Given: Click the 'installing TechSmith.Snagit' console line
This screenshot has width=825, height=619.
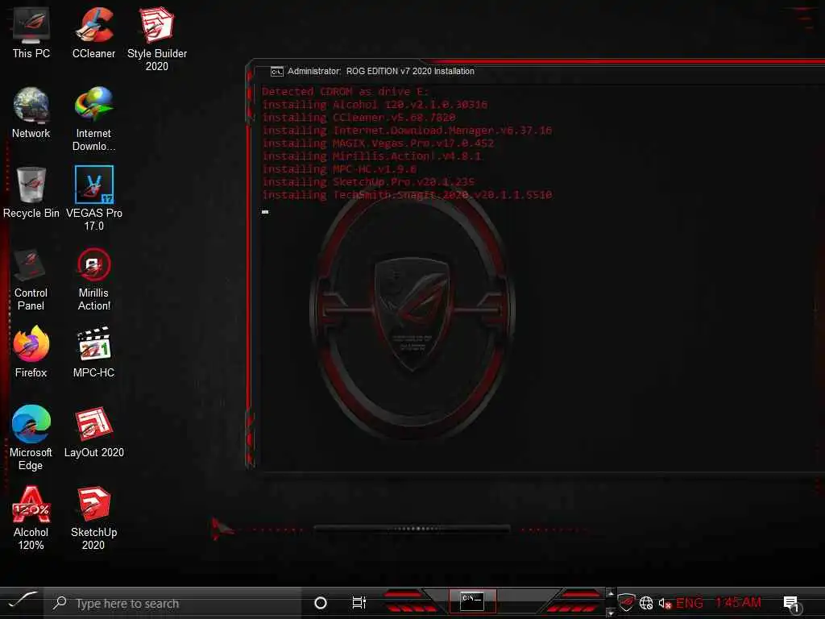Looking at the screenshot, I should point(407,195).
